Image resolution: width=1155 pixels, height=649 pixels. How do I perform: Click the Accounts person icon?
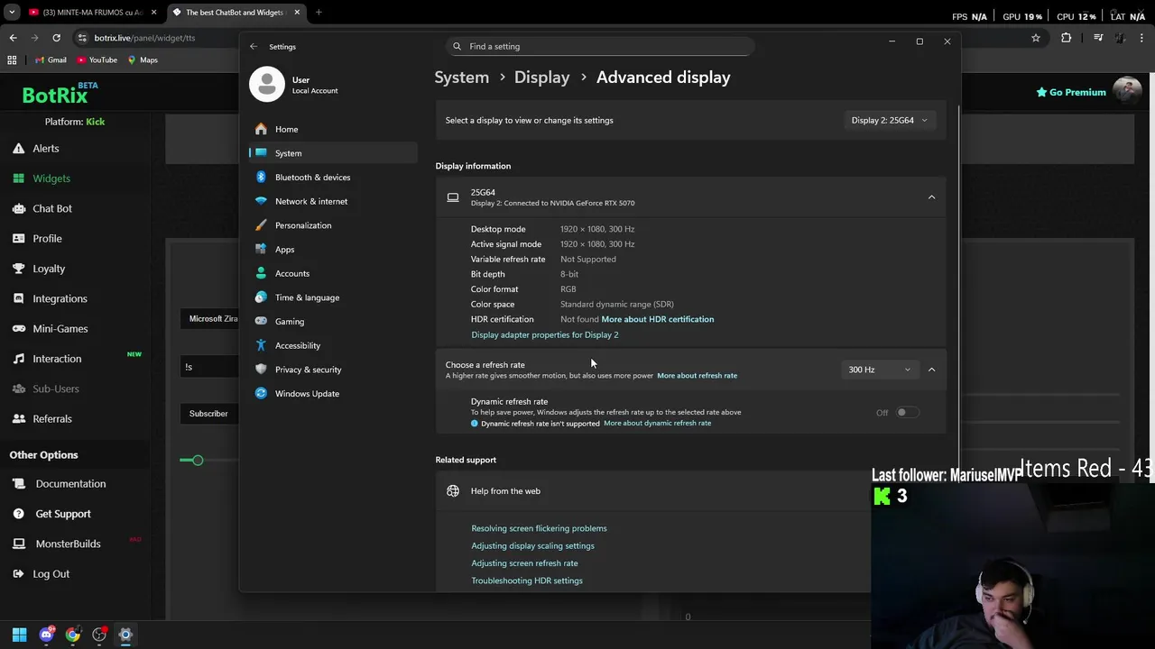click(261, 273)
